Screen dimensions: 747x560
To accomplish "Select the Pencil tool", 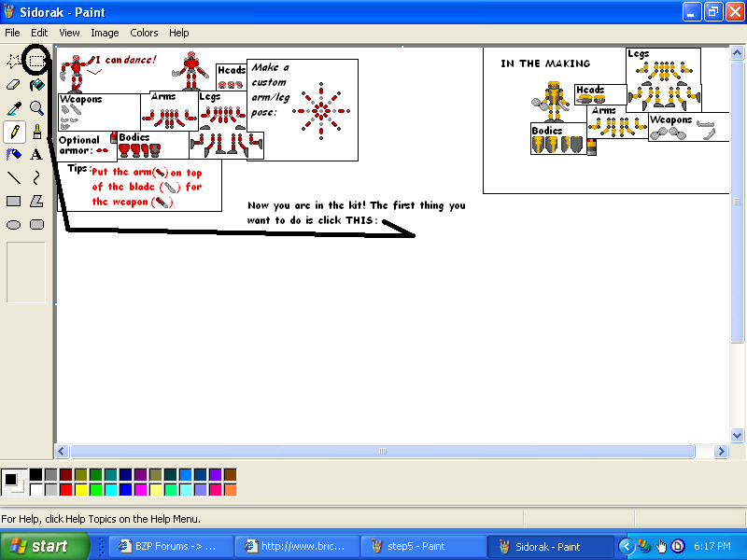I will (x=14, y=132).
